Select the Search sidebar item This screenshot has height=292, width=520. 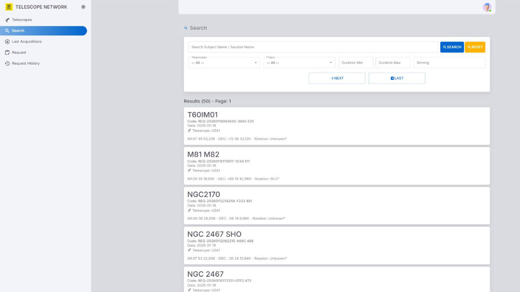[43, 31]
